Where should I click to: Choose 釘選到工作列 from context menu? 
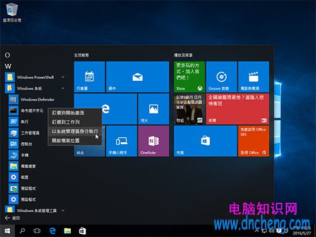coord(75,122)
